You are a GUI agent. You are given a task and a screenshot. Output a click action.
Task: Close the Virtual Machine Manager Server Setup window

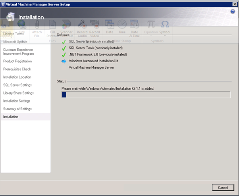point(235,4)
